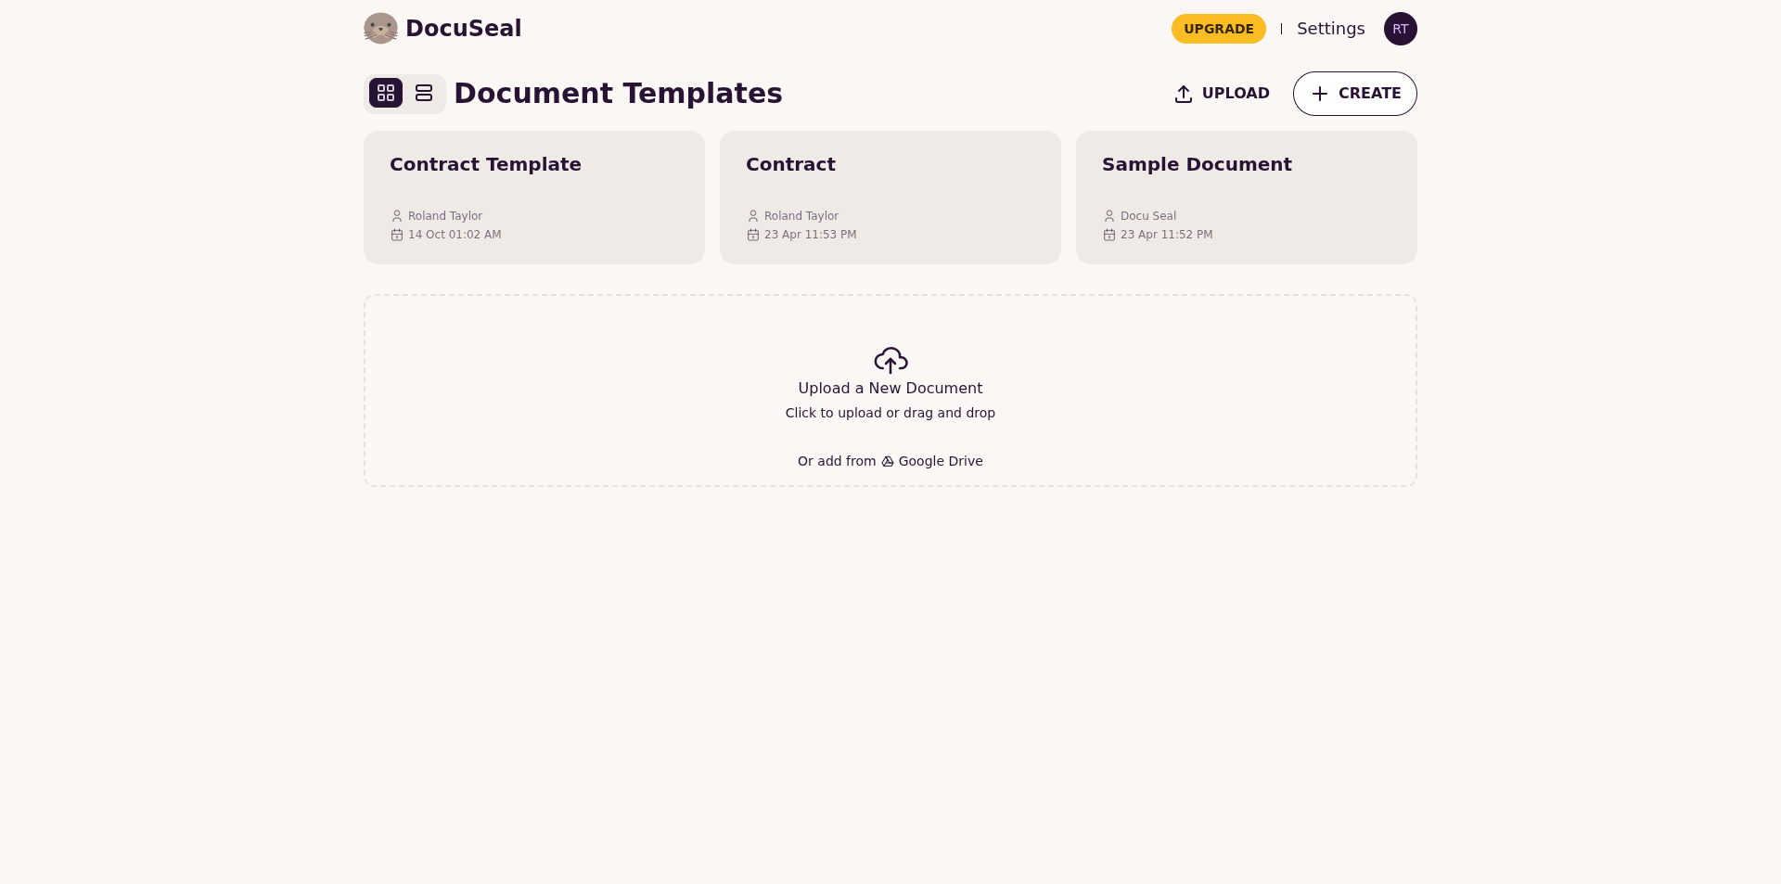Open the Contract Template card
The image size is (1781, 884).
point(533,197)
